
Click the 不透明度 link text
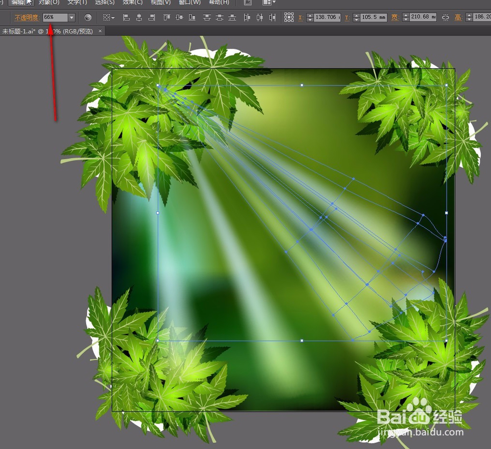(26, 17)
